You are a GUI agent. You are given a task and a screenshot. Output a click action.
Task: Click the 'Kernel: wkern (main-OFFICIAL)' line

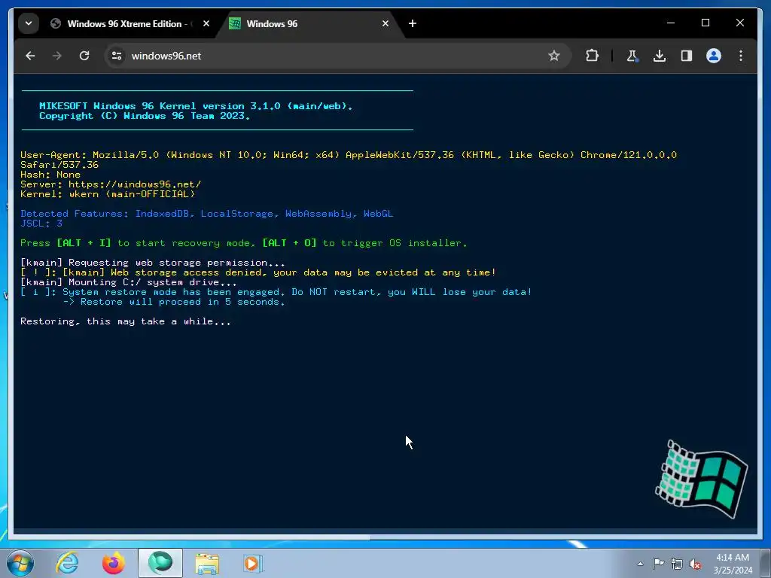coord(108,194)
